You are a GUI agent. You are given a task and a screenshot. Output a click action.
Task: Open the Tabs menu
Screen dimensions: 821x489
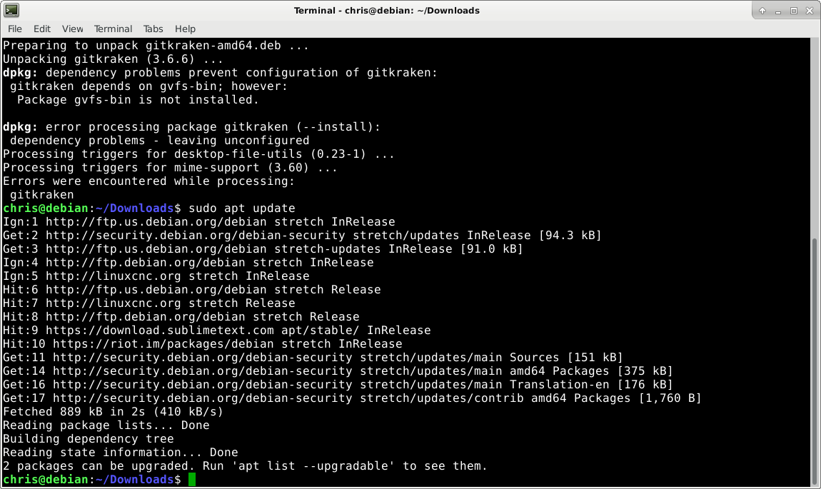click(153, 29)
